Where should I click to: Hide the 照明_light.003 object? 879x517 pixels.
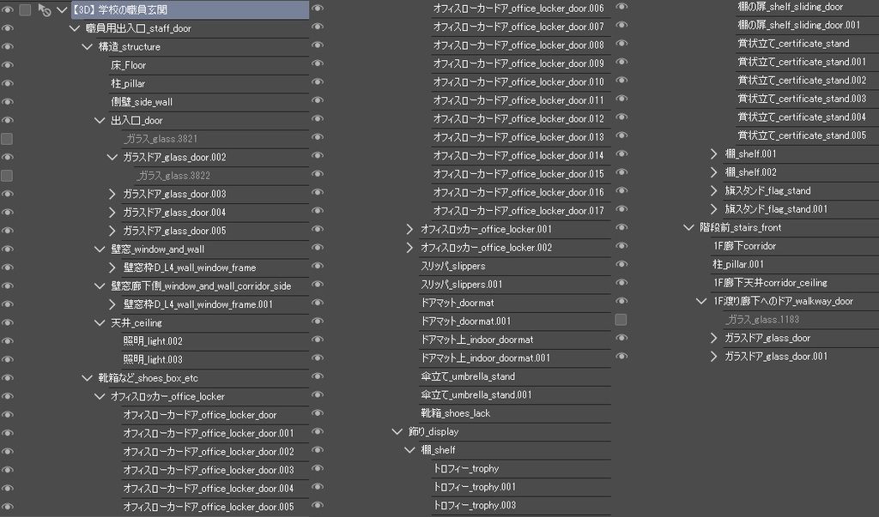[7, 359]
